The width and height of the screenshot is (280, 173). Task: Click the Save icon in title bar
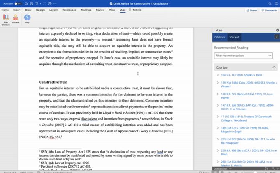[x=31, y=4]
